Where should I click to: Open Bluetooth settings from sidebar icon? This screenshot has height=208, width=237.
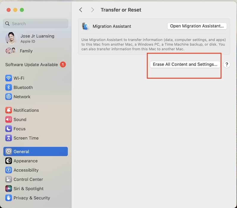[x=9, y=87]
